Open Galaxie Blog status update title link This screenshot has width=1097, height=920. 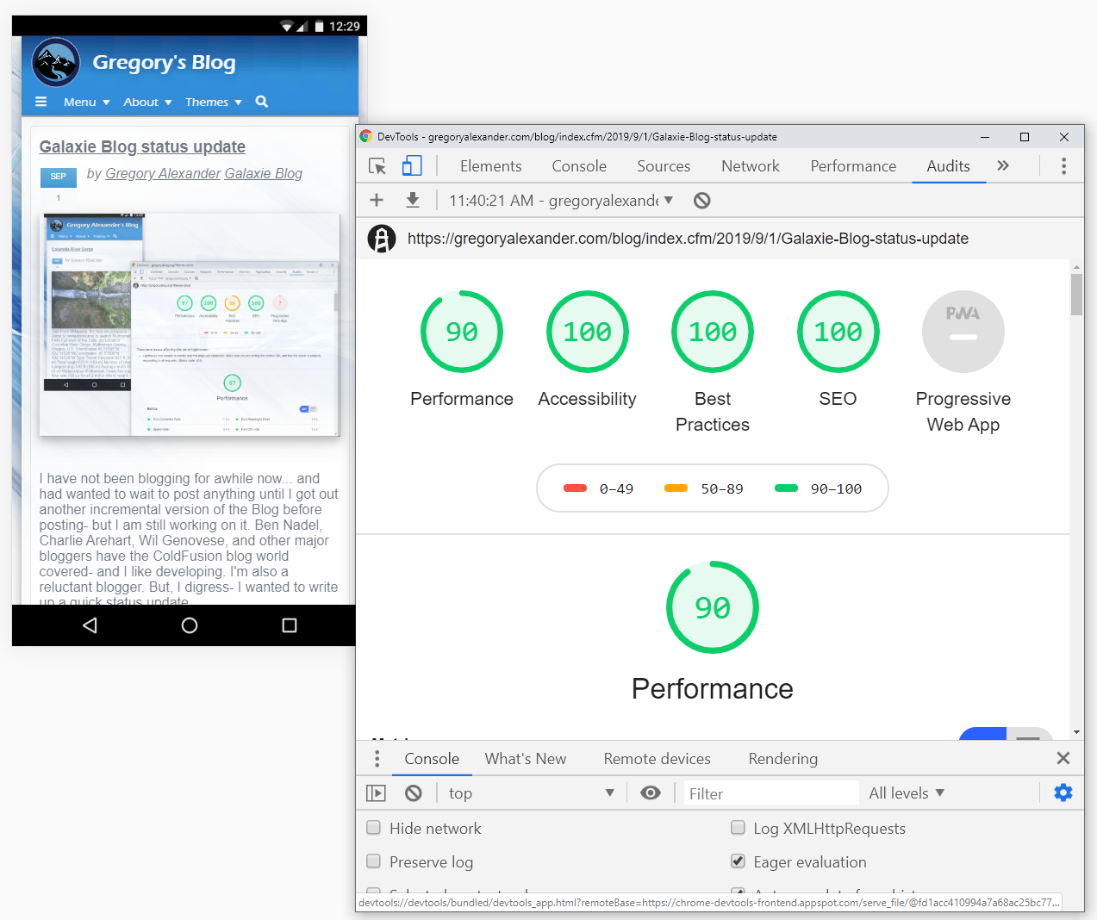point(142,146)
